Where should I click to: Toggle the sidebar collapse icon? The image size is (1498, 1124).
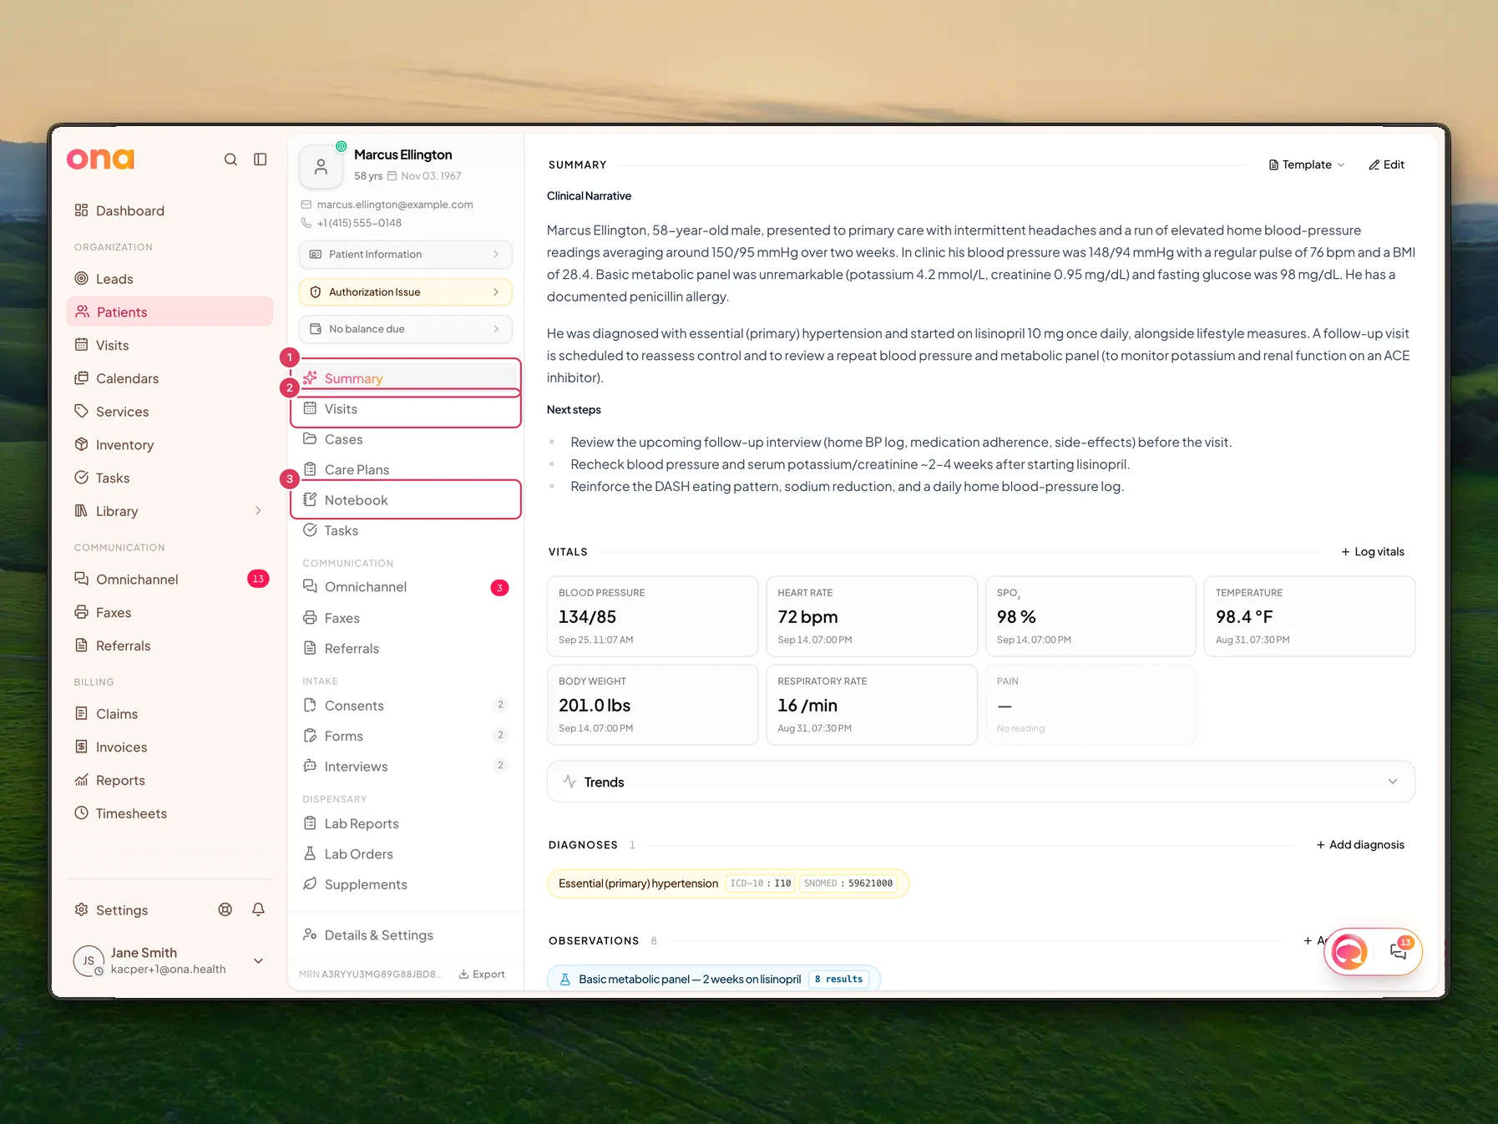click(261, 159)
